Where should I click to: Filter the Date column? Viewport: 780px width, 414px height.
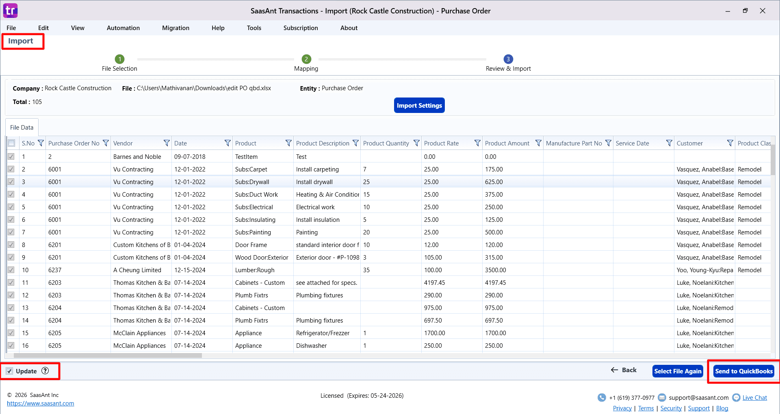tap(227, 143)
